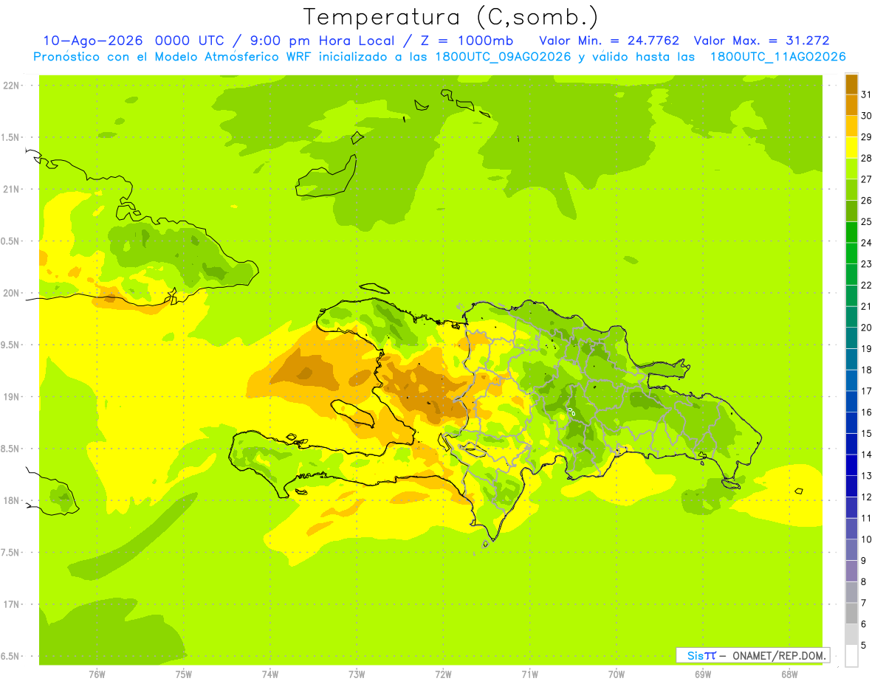Click the 76W longitude axis label
The height and width of the screenshot is (684, 886).
pos(97,674)
